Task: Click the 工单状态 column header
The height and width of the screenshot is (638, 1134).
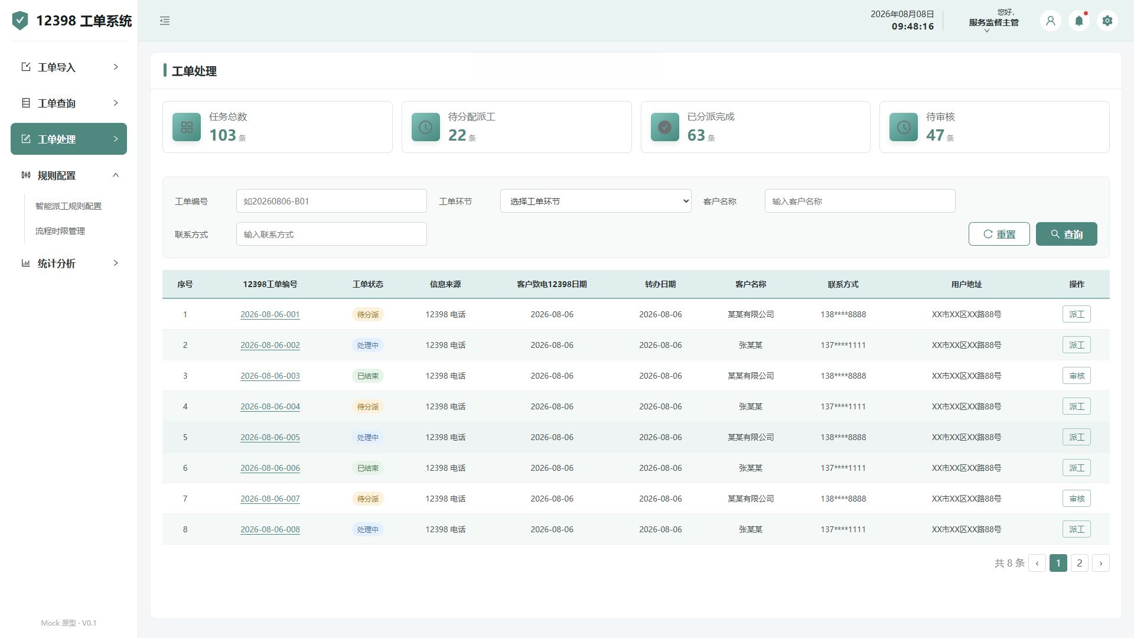Action: coord(368,284)
